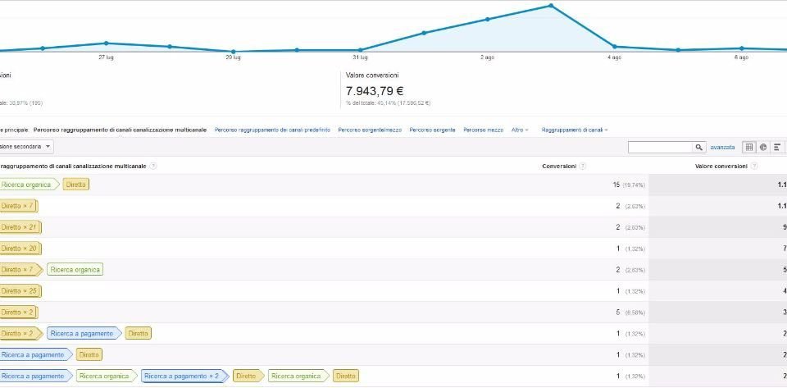This screenshot has height=388, width=787.
Task: Switch to pie chart view icon
Action: [x=762, y=147]
